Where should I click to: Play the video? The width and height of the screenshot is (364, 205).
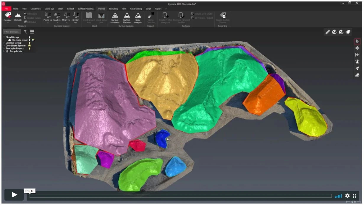tap(14, 195)
